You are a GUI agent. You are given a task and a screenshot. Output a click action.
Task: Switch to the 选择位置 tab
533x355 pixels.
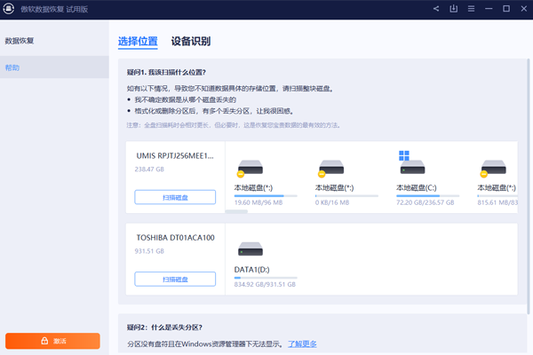tap(138, 42)
